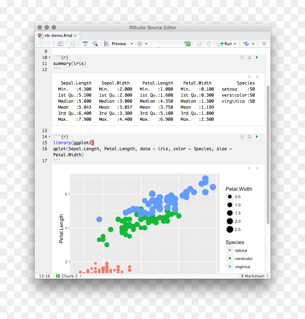Modify options for ggplot2 chunk gear
Image resolution: width=305 pixels, height=319 pixels.
(242, 136)
